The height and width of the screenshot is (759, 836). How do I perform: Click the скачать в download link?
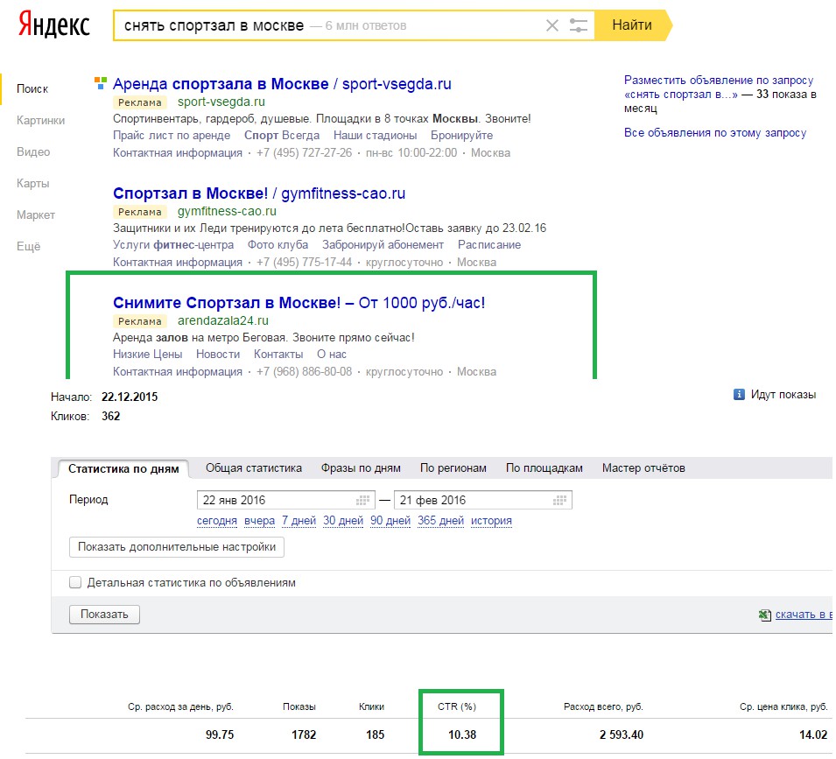[804, 615]
